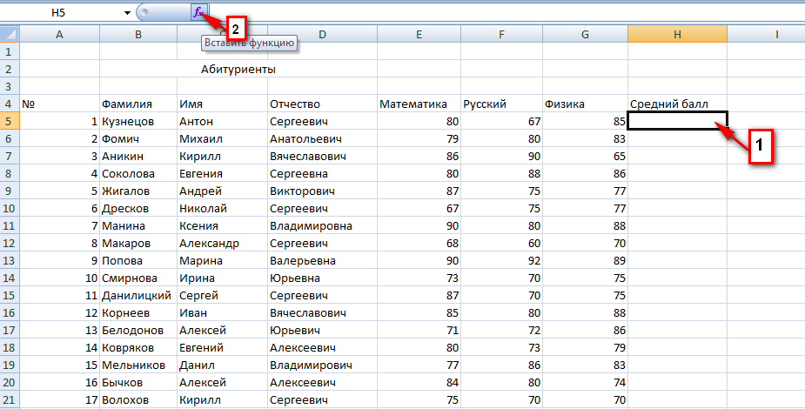Image resolution: width=805 pixels, height=409 pixels.
Task: Select column B header
Action: click(x=138, y=35)
